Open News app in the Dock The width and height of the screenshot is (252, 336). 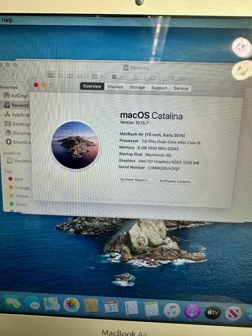(x=233, y=314)
